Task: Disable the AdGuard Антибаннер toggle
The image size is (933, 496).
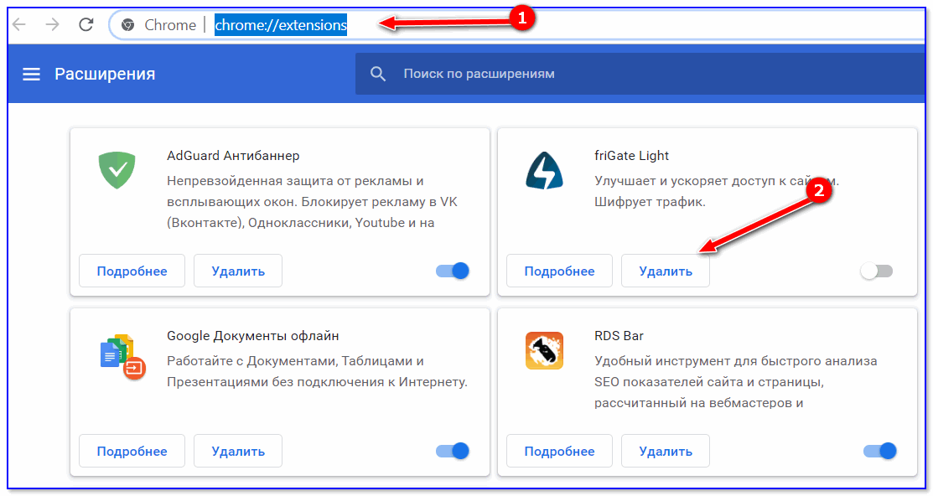Action: (452, 271)
